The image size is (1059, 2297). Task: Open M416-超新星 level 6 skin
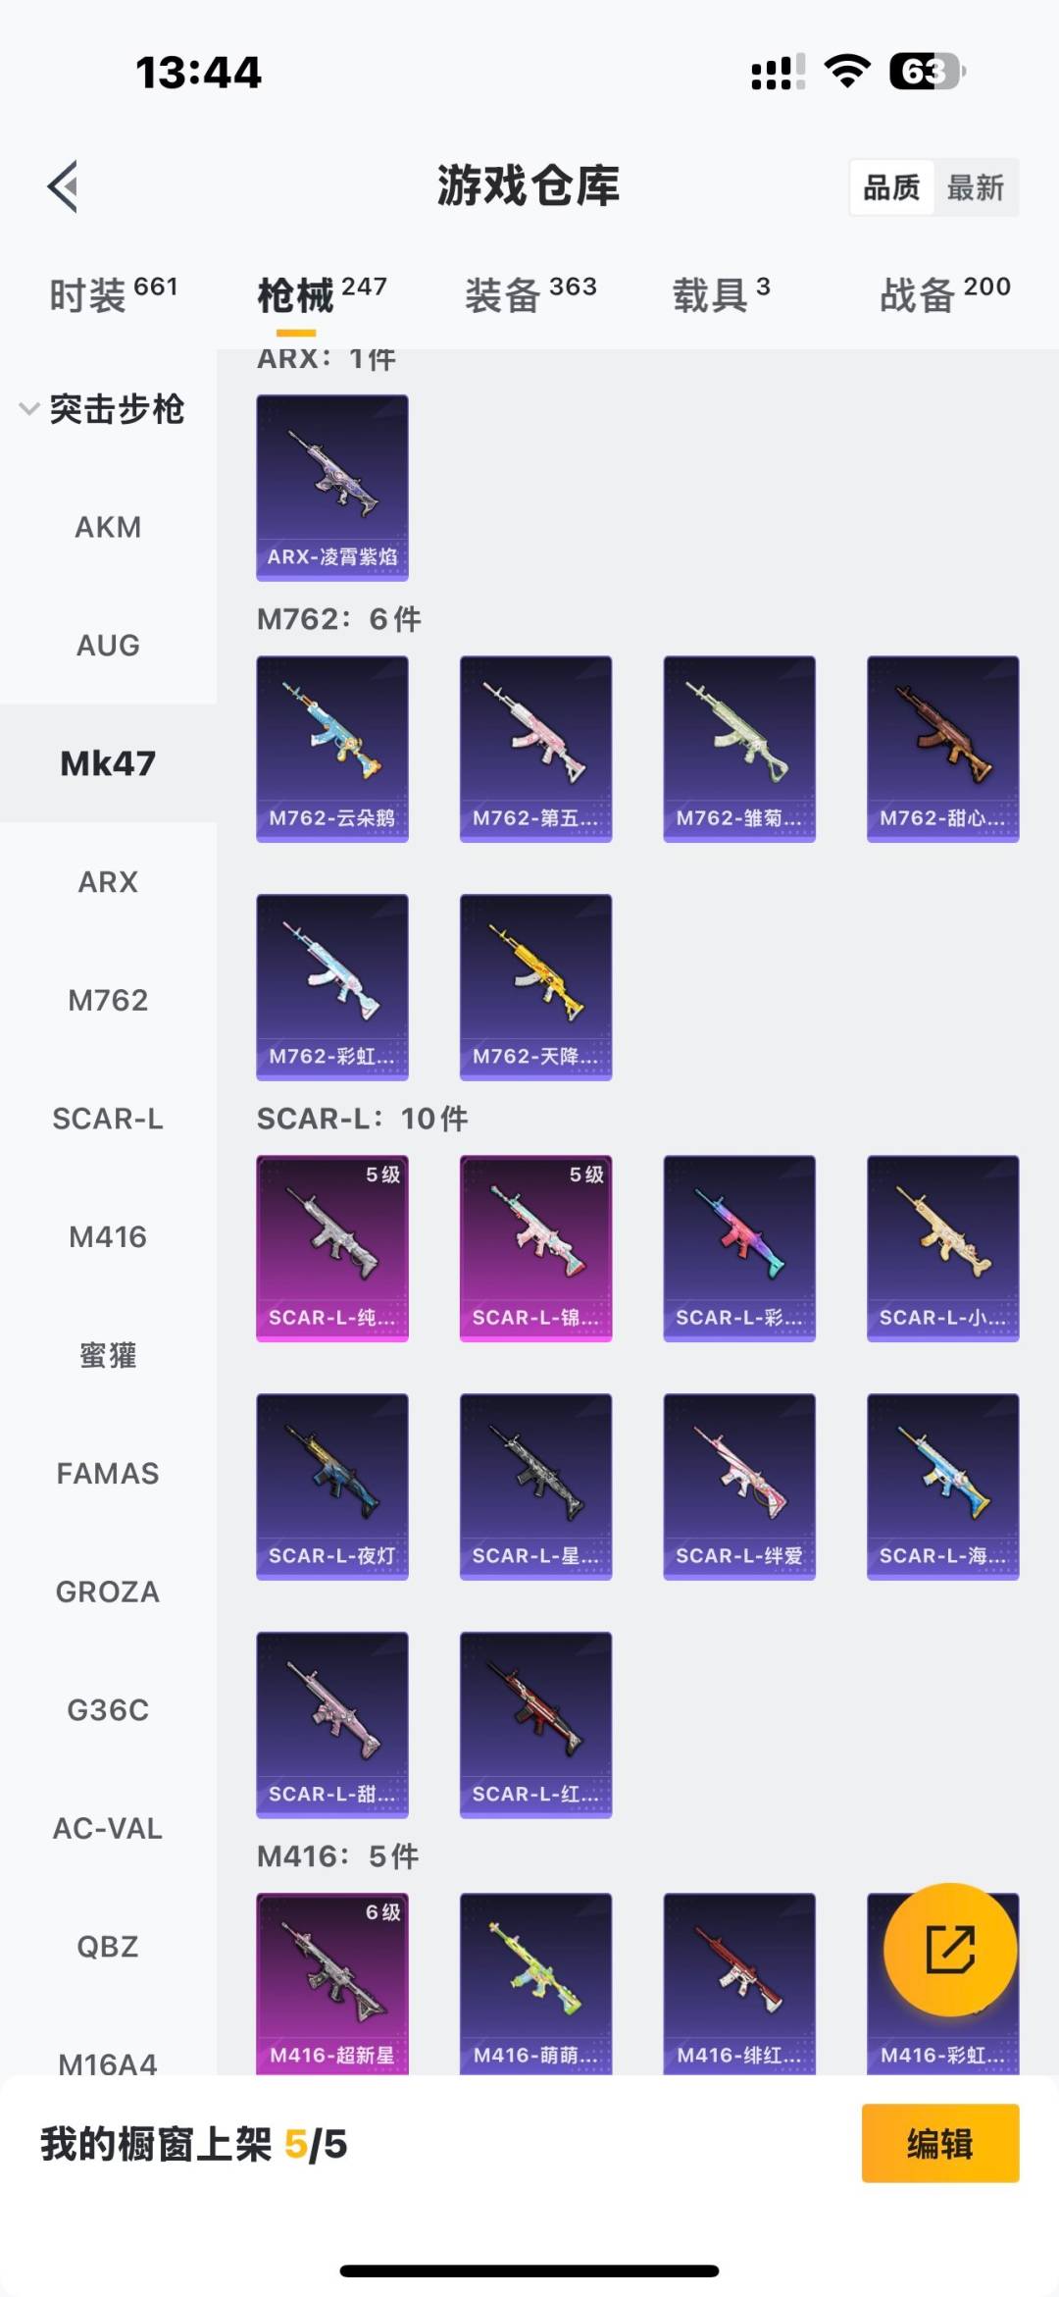pos(332,1984)
